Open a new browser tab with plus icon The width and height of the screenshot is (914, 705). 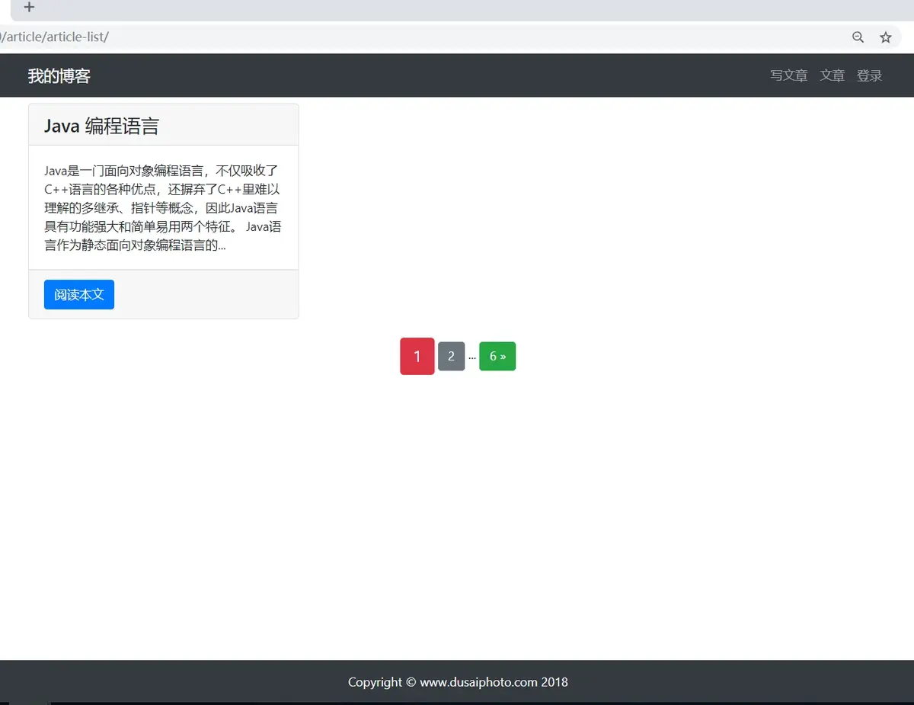click(x=29, y=8)
